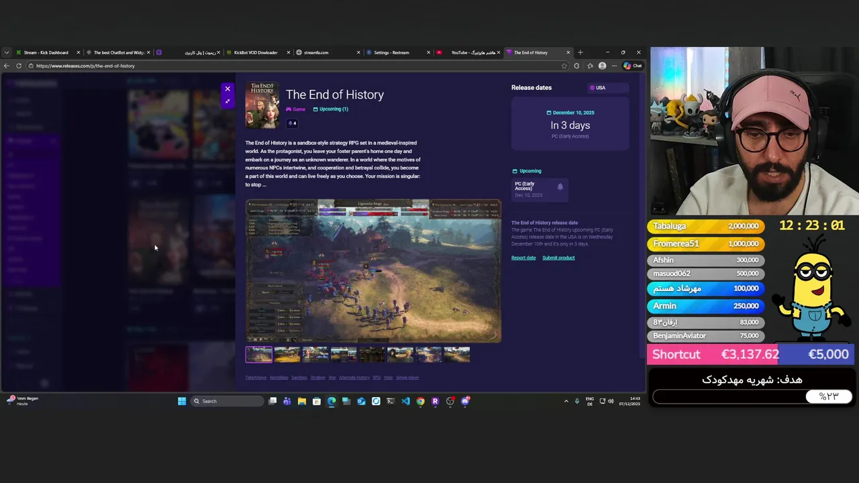This screenshot has width=859, height=483.
Task: Open the volume tray icon
Action: point(611,401)
